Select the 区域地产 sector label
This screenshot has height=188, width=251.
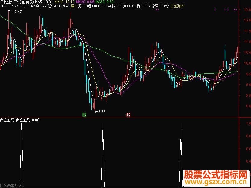(x=178, y=6)
